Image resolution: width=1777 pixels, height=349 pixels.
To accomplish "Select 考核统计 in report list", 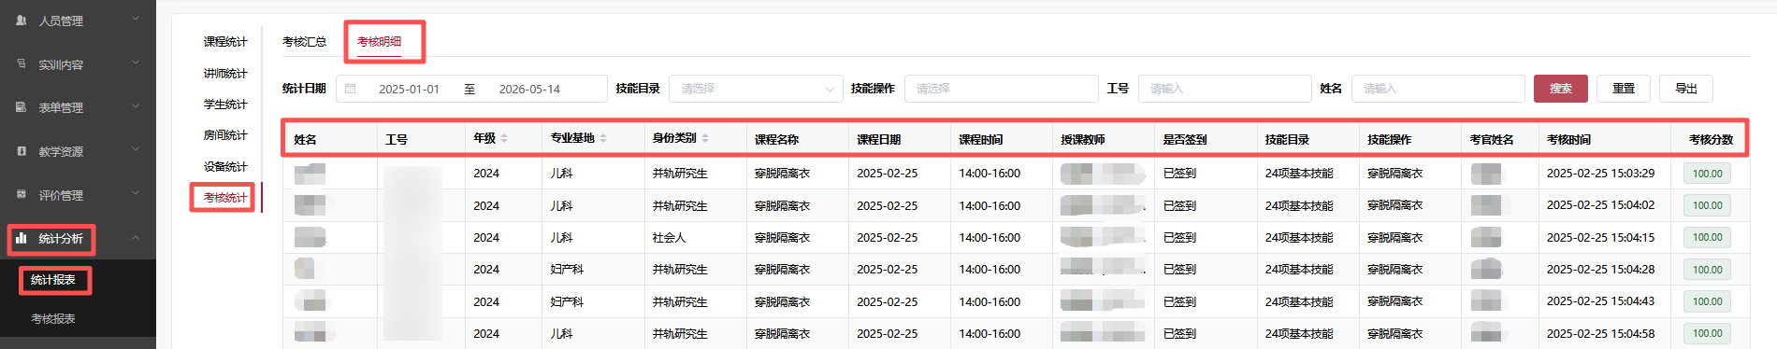I will pyautogui.click(x=225, y=197).
